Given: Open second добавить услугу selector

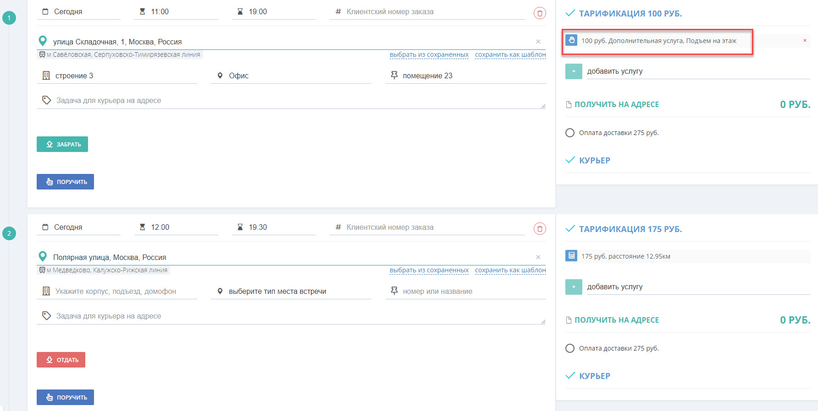Looking at the screenshot, I should pos(698,287).
